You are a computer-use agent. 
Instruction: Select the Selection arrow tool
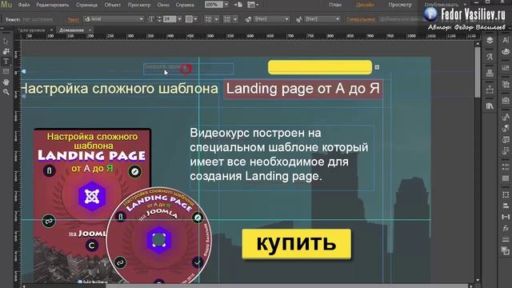pos(6,42)
